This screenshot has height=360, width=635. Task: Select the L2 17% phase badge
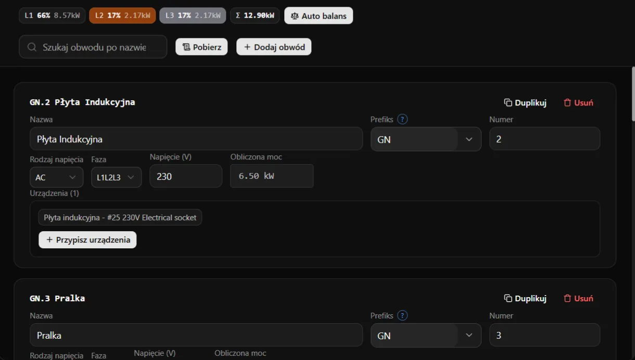pos(122,16)
